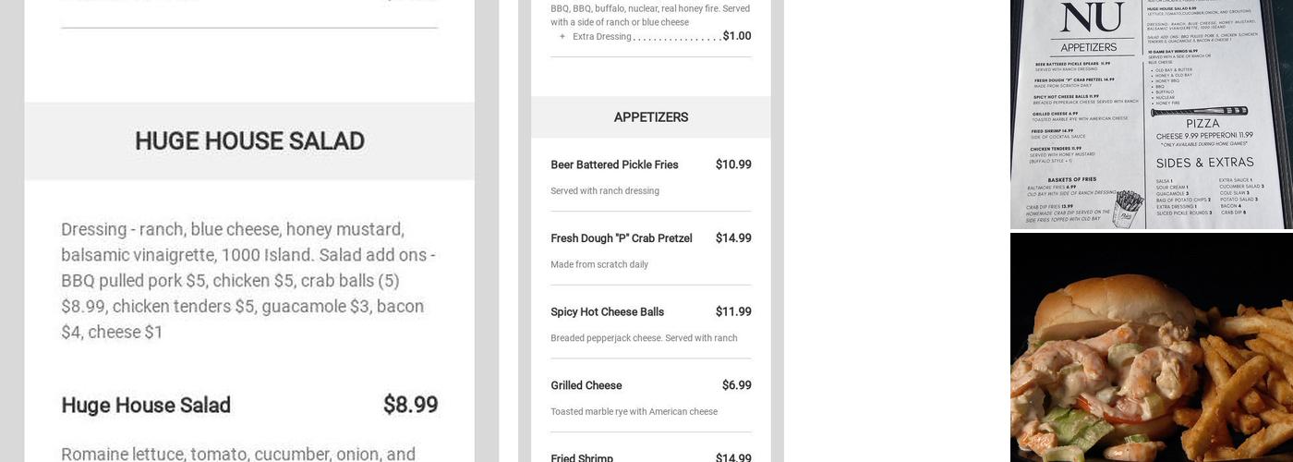The width and height of the screenshot is (1293, 462).
Task: Click the $6.99 Grilled Cheese price
Action: pyautogui.click(x=736, y=385)
